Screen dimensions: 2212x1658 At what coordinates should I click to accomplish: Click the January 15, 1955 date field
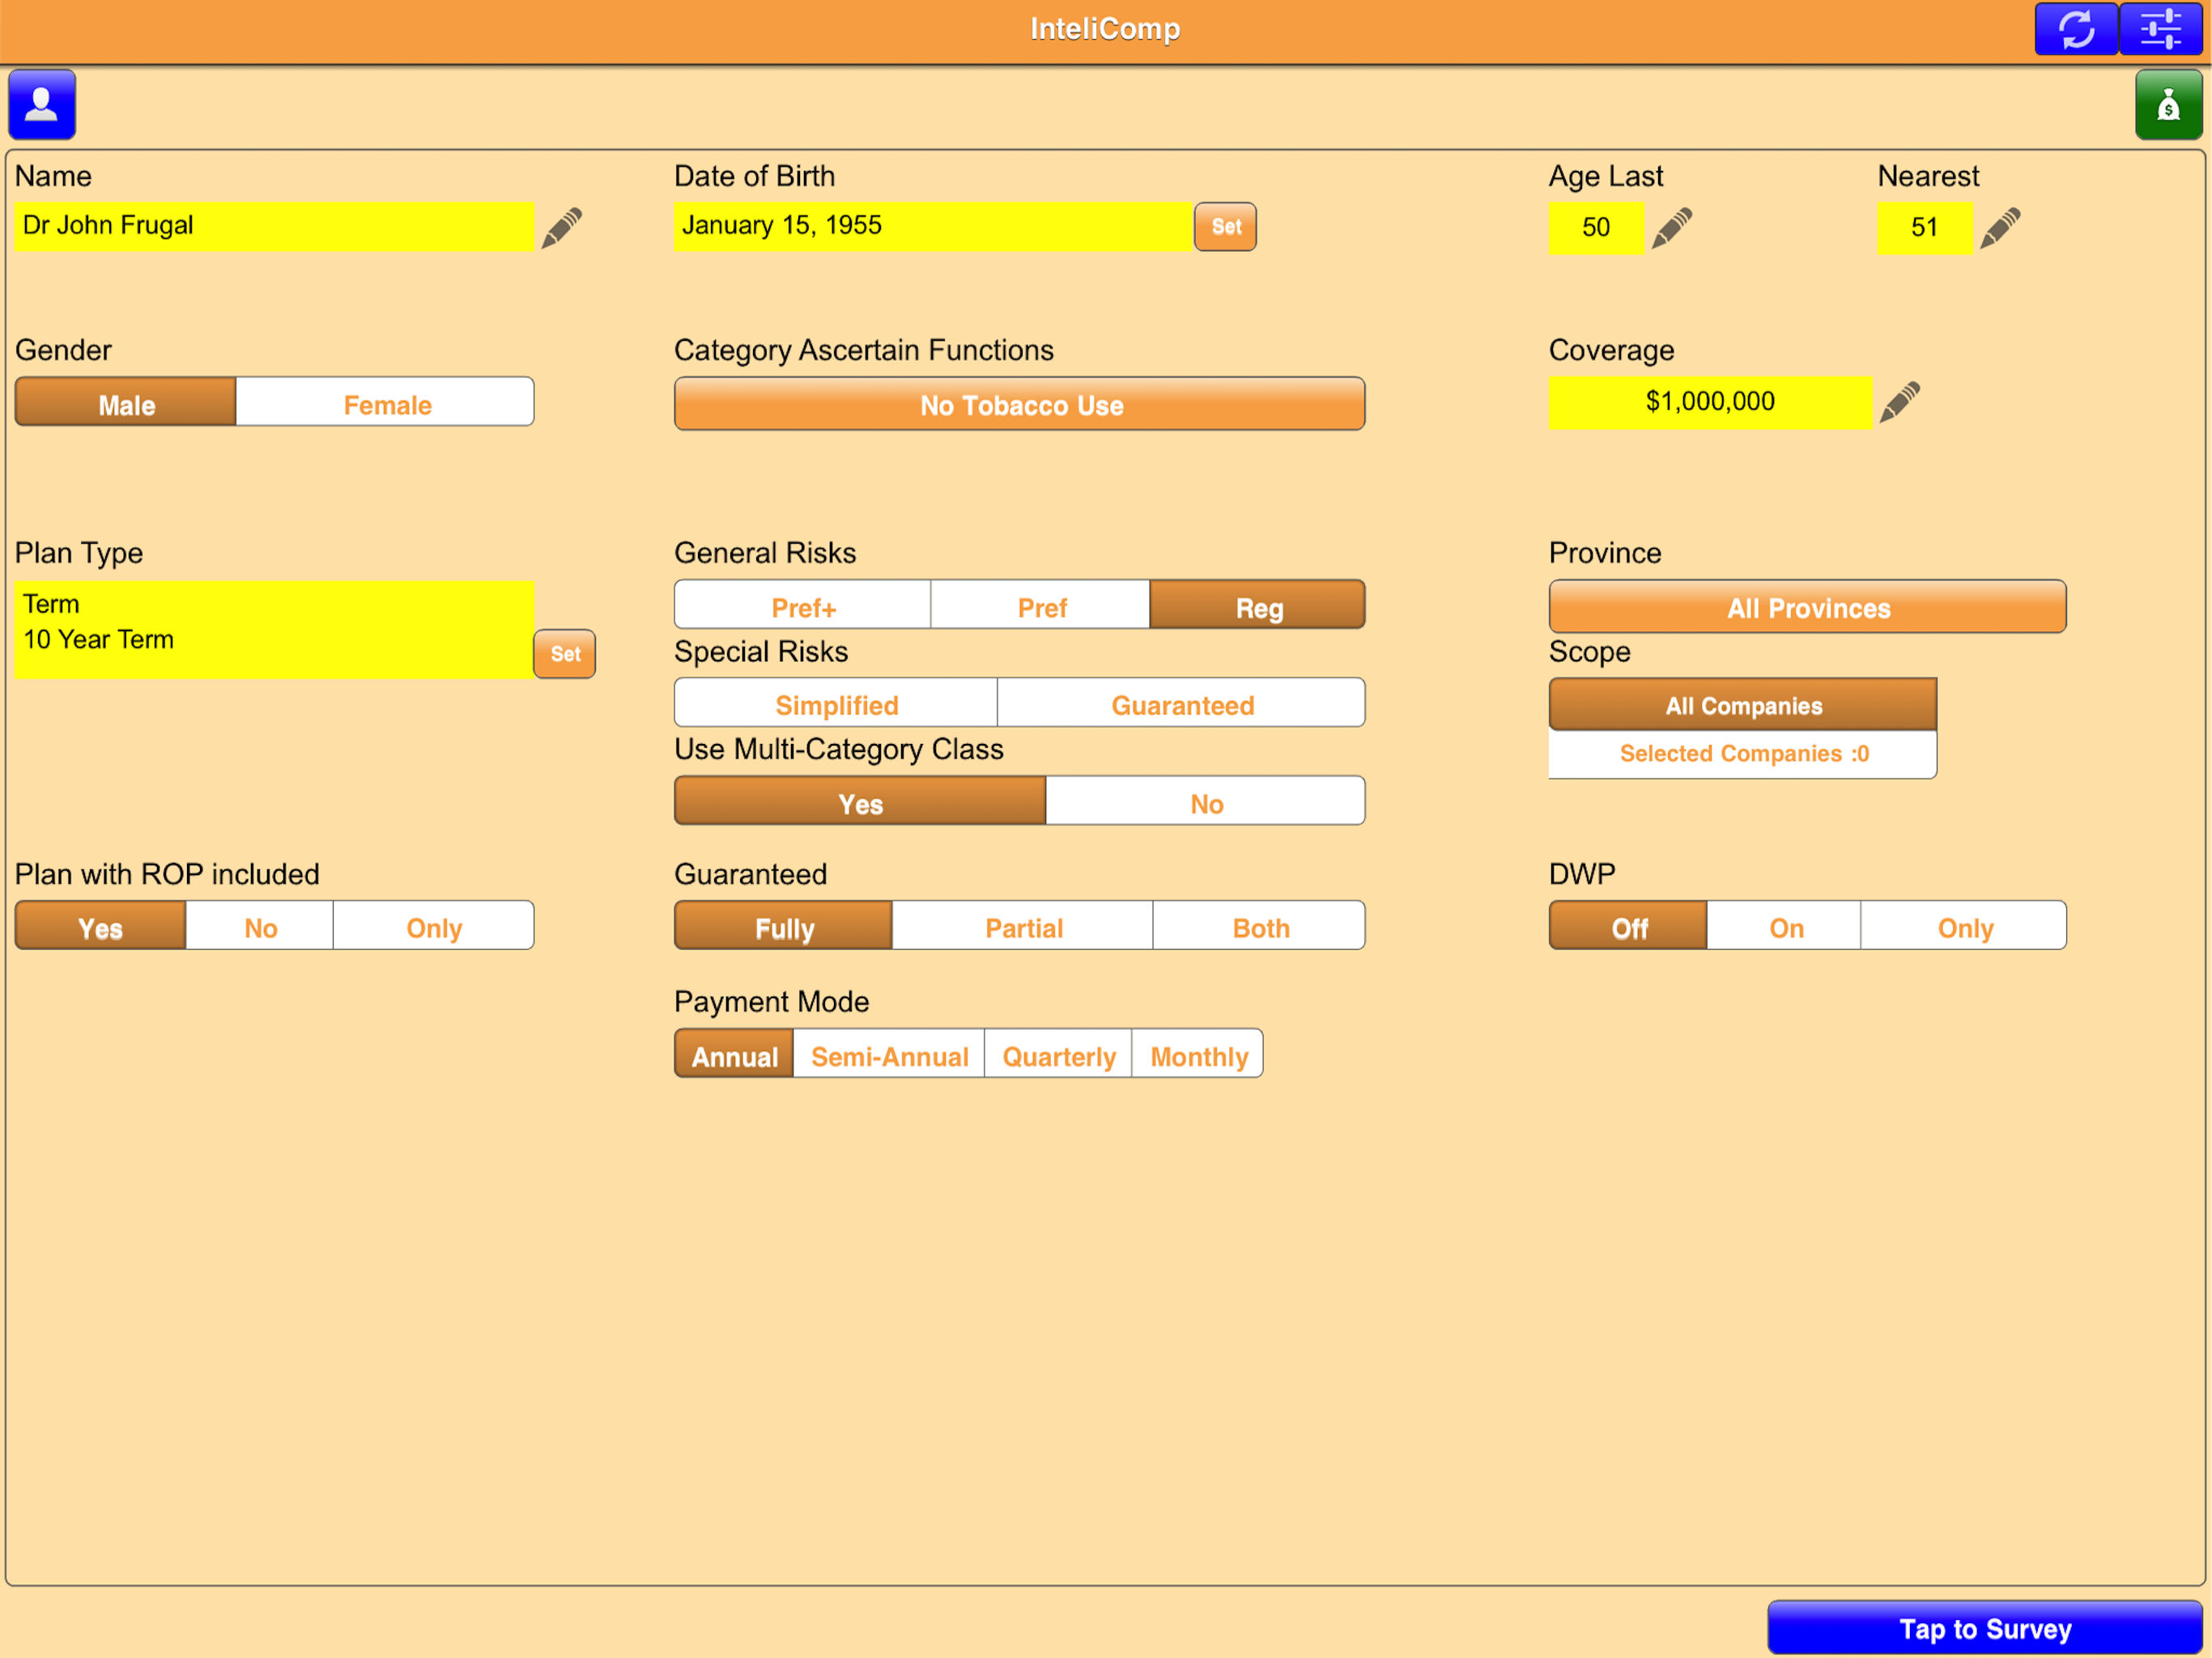click(933, 226)
